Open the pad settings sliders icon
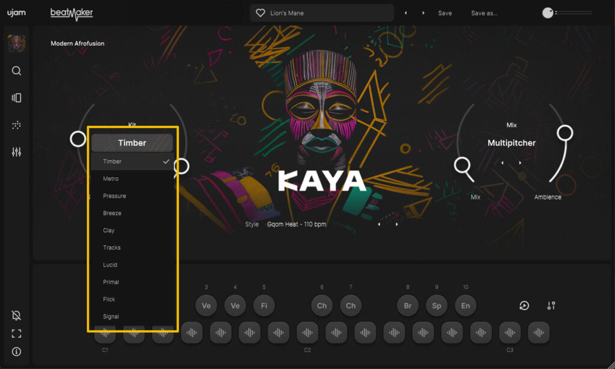 (551, 306)
